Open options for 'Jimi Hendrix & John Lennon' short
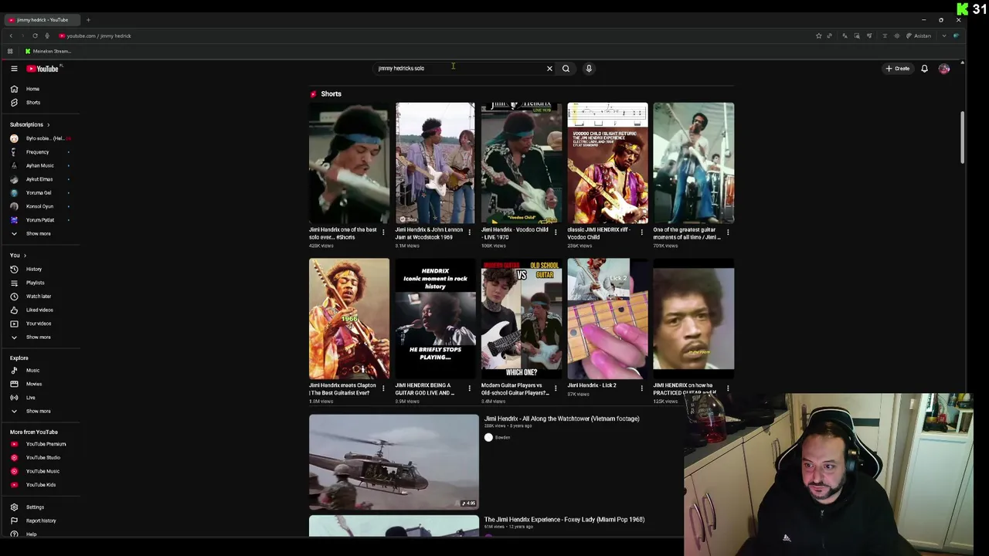The width and height of the screenshot is (989, 556). (x=469, y=232)
